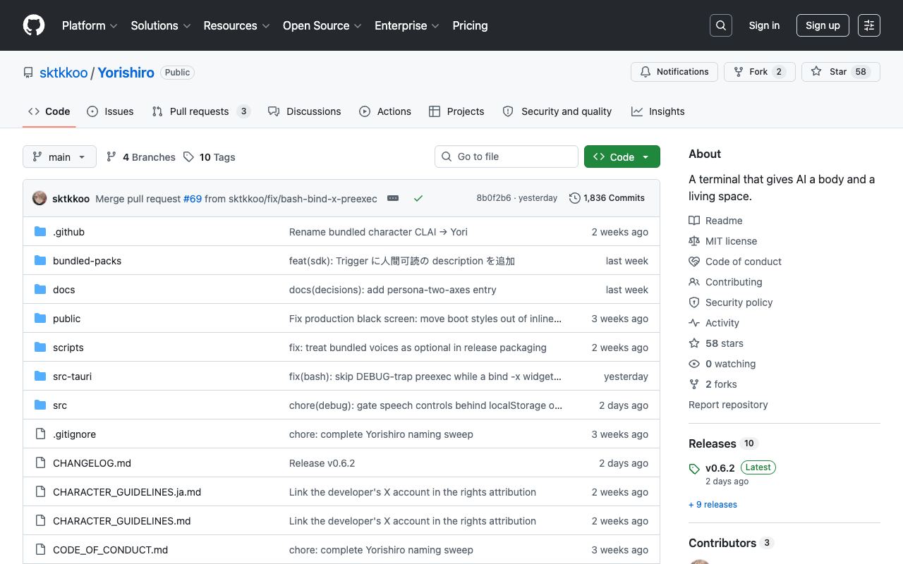This screenshot has width=903, height=564.
Task: Open the Notifications bell button
Action: 674,72
